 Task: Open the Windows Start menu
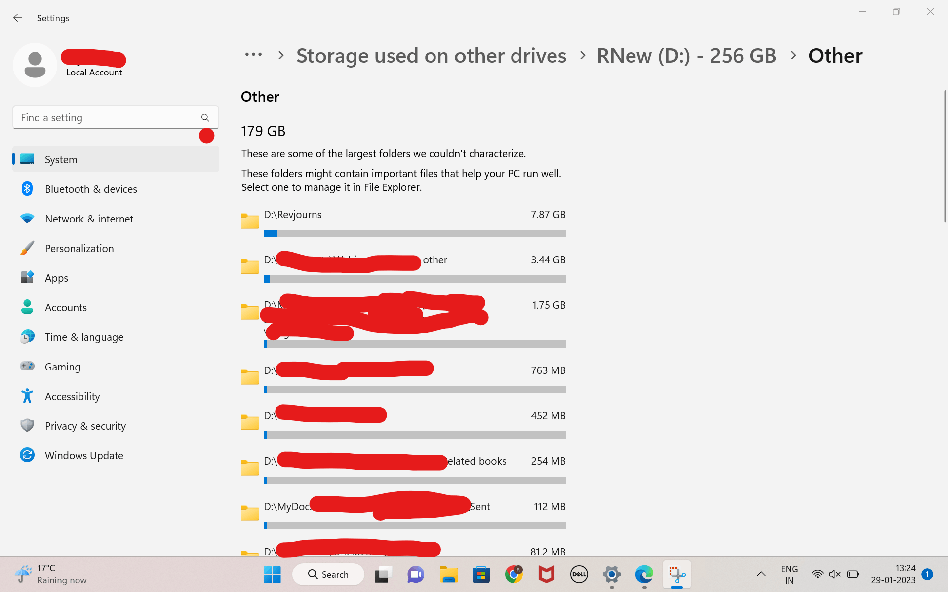272,575
